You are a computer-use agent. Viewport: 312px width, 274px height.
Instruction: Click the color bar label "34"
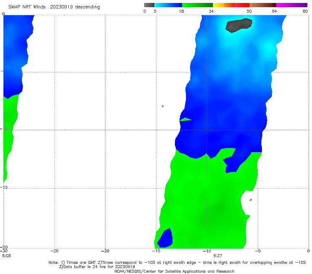pos(211,11)
